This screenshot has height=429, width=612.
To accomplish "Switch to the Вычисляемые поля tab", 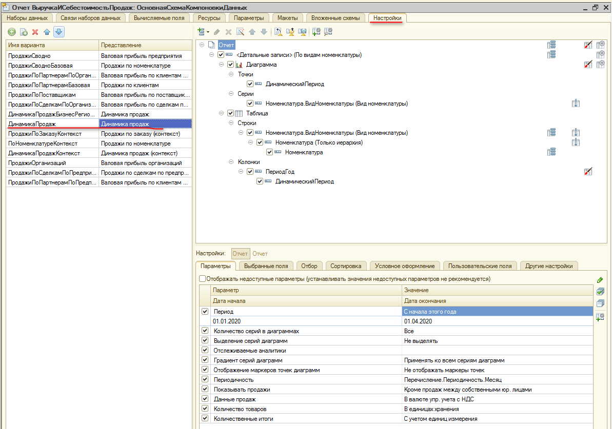I will (x=159, y=18).
